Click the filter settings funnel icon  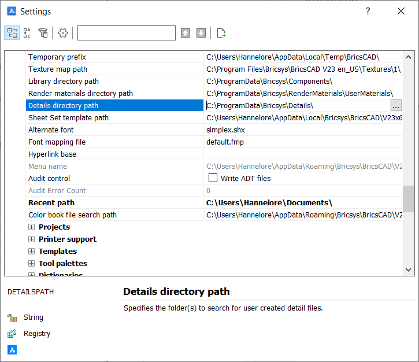click(43, 33)
